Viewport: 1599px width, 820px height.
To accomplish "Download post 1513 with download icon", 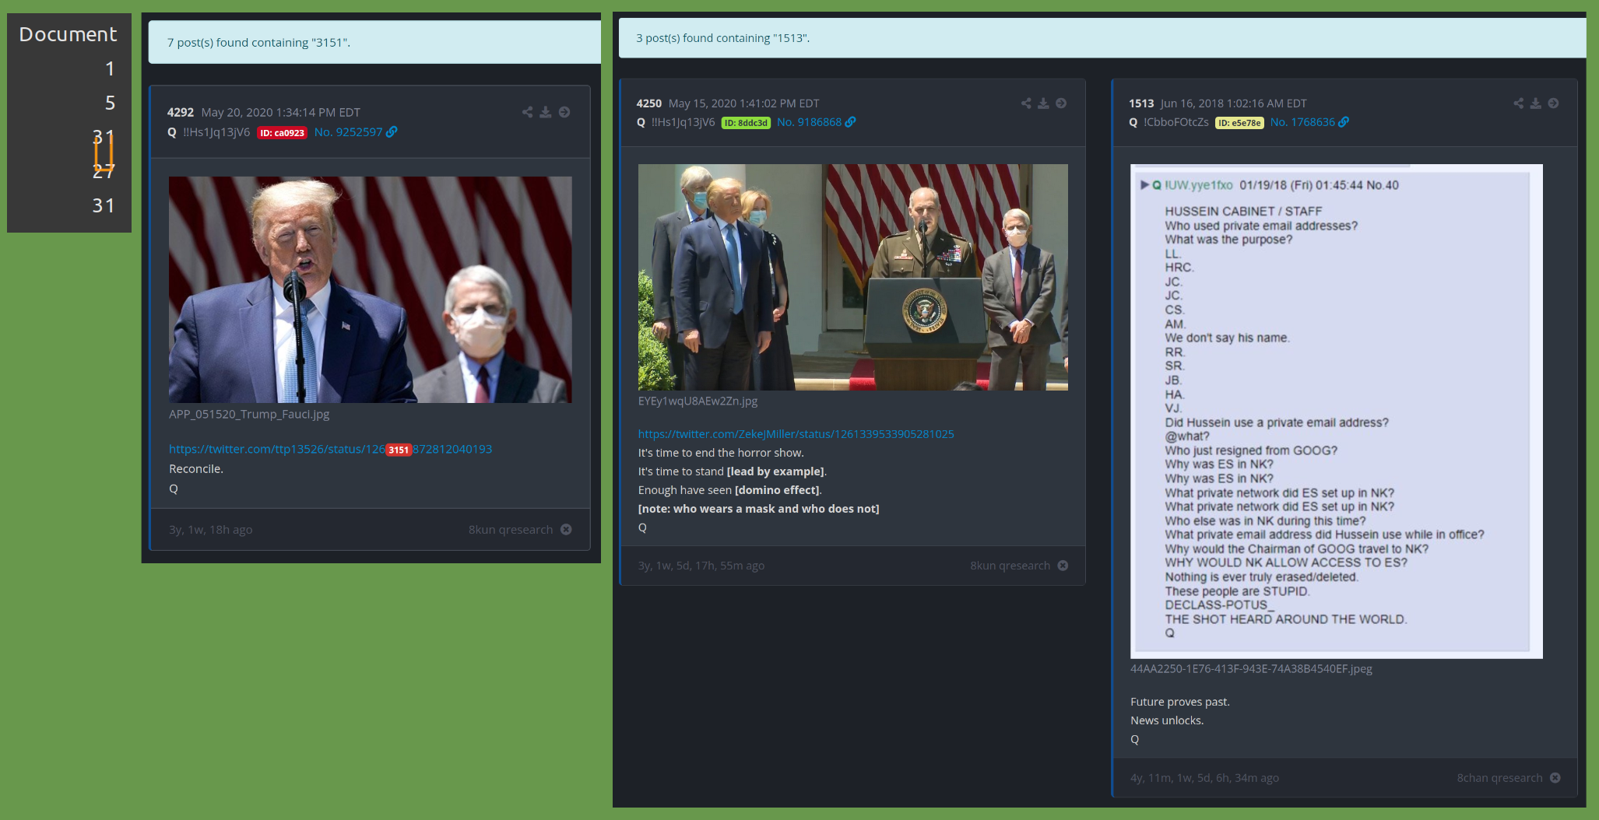I will click(x=1535, y=103).
